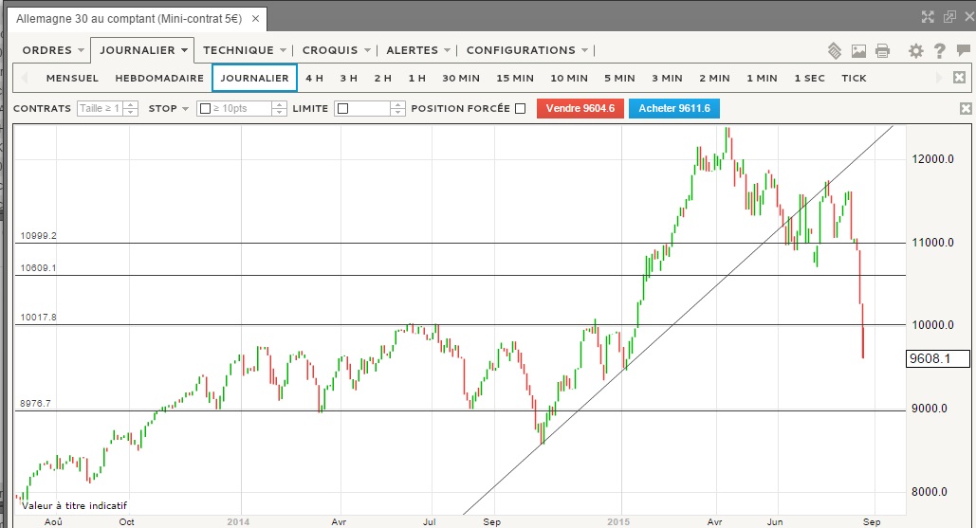Enable the Stop order checkbox
The height and width of the screenshot is (528, 976).
[204, 108]
